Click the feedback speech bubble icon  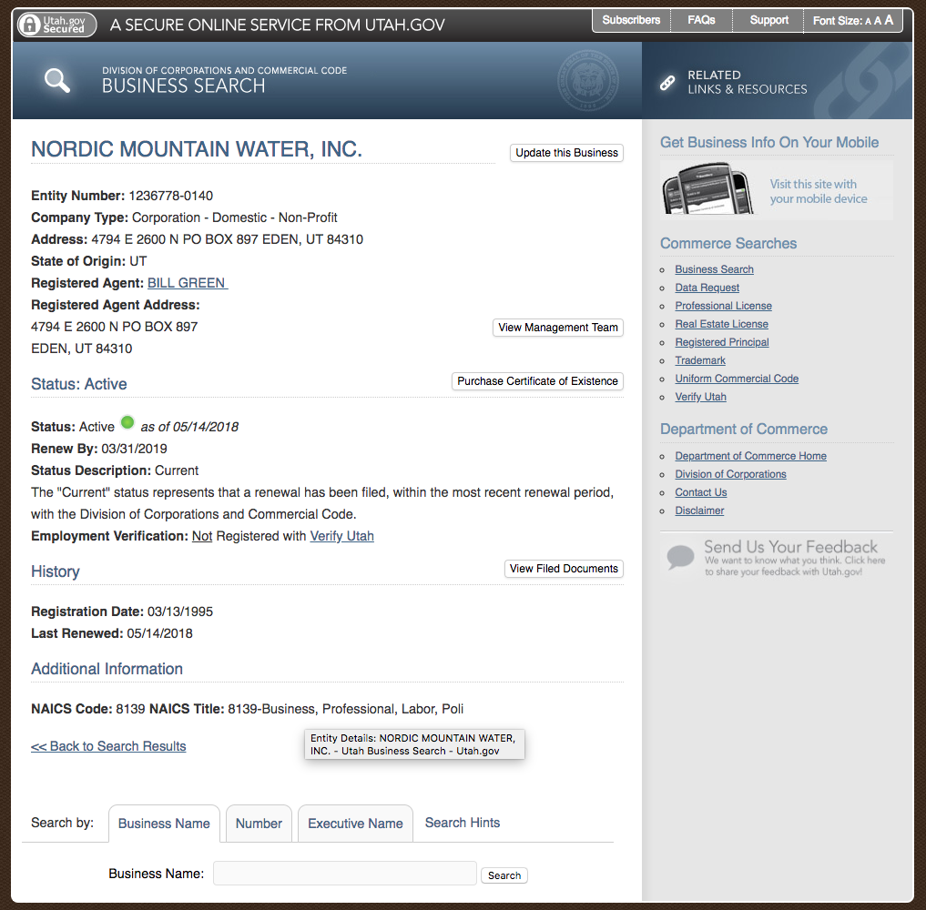click(x=680, y=556)
